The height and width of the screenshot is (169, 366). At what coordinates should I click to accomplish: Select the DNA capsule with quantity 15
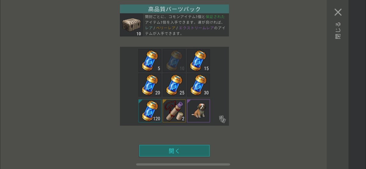(198, 60)
